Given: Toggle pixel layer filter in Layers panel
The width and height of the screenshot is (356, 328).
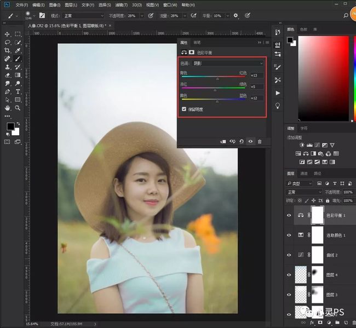Looking at the screenshot, I should (x=319, y=183).
